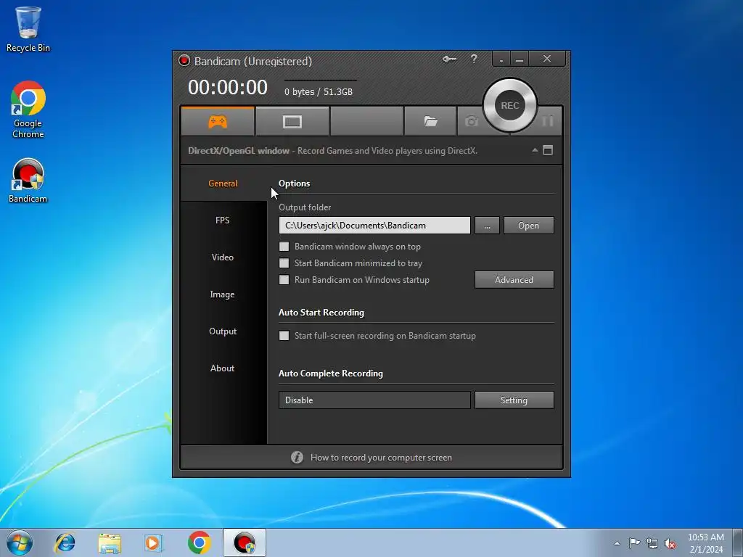The image size is (743, 557).
Task: Click the Chrome icon in the taskbar
Action: tap(199, 542)
